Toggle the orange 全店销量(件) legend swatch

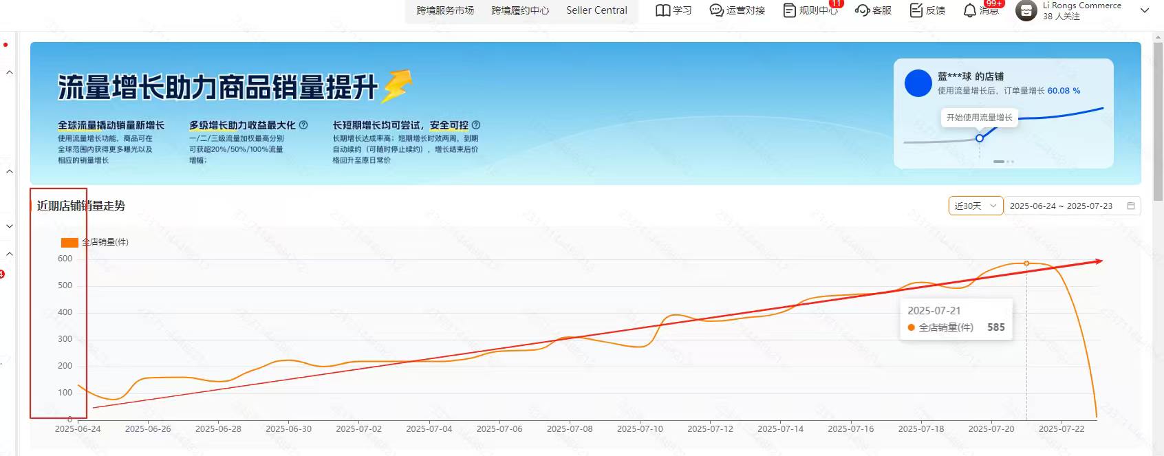click(x=69, y=242)
